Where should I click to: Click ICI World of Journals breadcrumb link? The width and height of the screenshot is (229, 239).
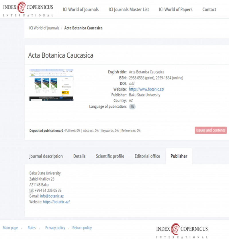pyautogui.click(x=44, y=28)
